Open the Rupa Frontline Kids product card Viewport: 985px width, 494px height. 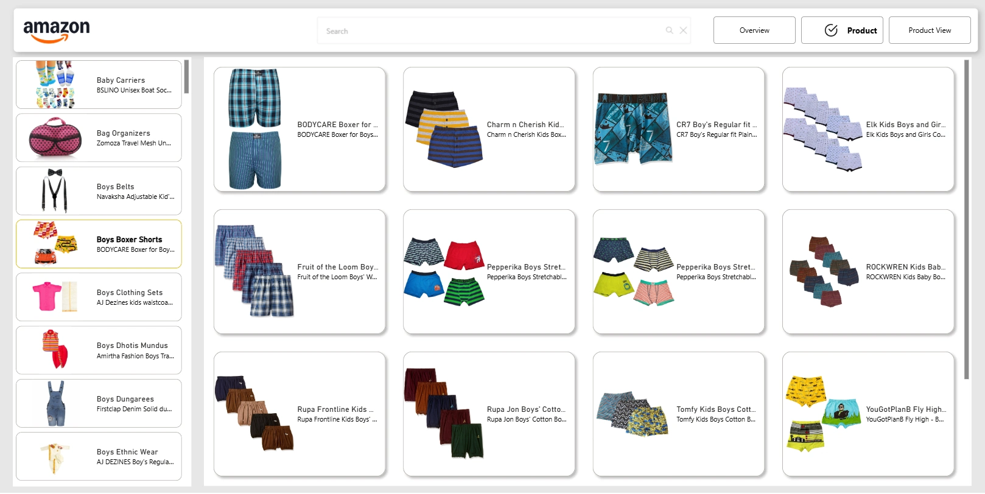[x=300, y=414]
